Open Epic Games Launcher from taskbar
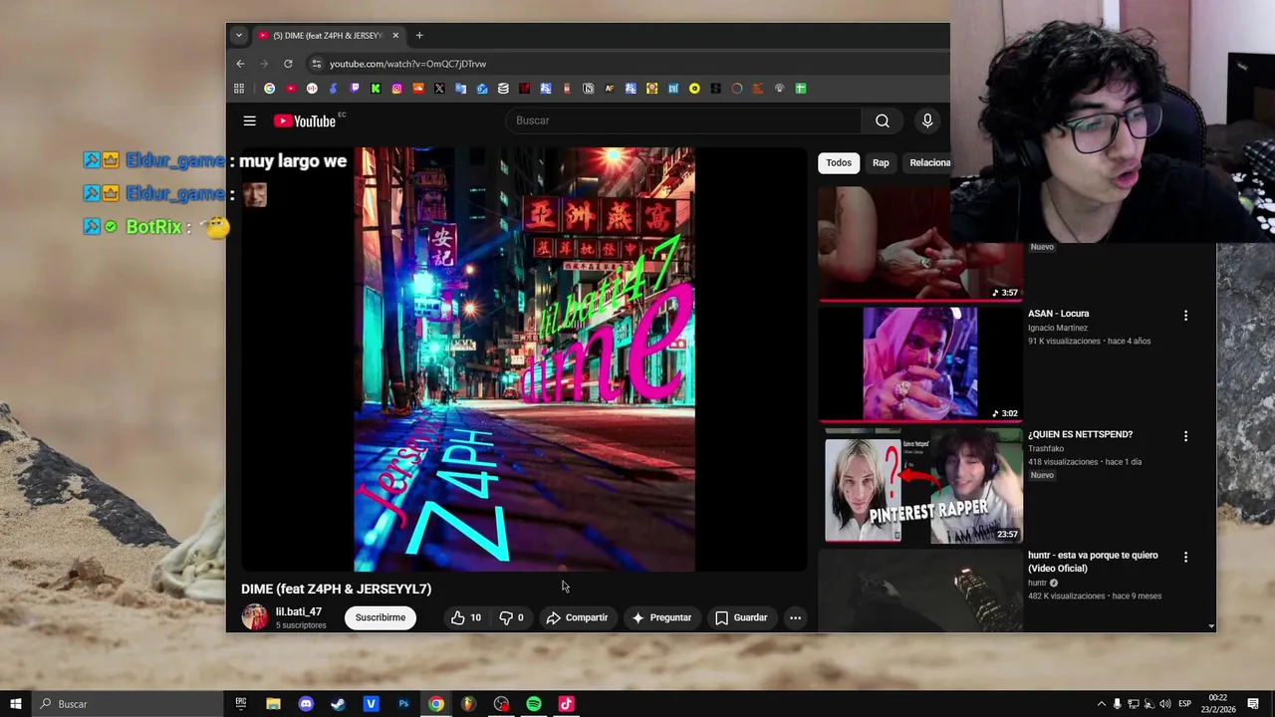The width and height of the screenshot is (1275, 717). click(x=240, y=704)
